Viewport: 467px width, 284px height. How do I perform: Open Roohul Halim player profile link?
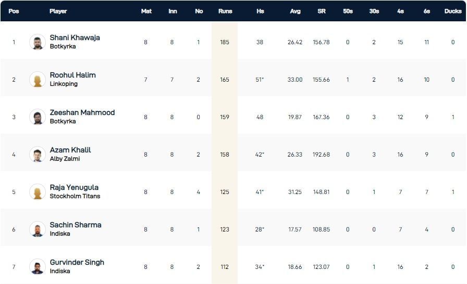coord(72,75)
